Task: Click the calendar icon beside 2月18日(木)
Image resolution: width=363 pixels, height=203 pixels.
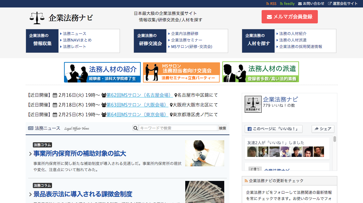Action: coord(55,105)
